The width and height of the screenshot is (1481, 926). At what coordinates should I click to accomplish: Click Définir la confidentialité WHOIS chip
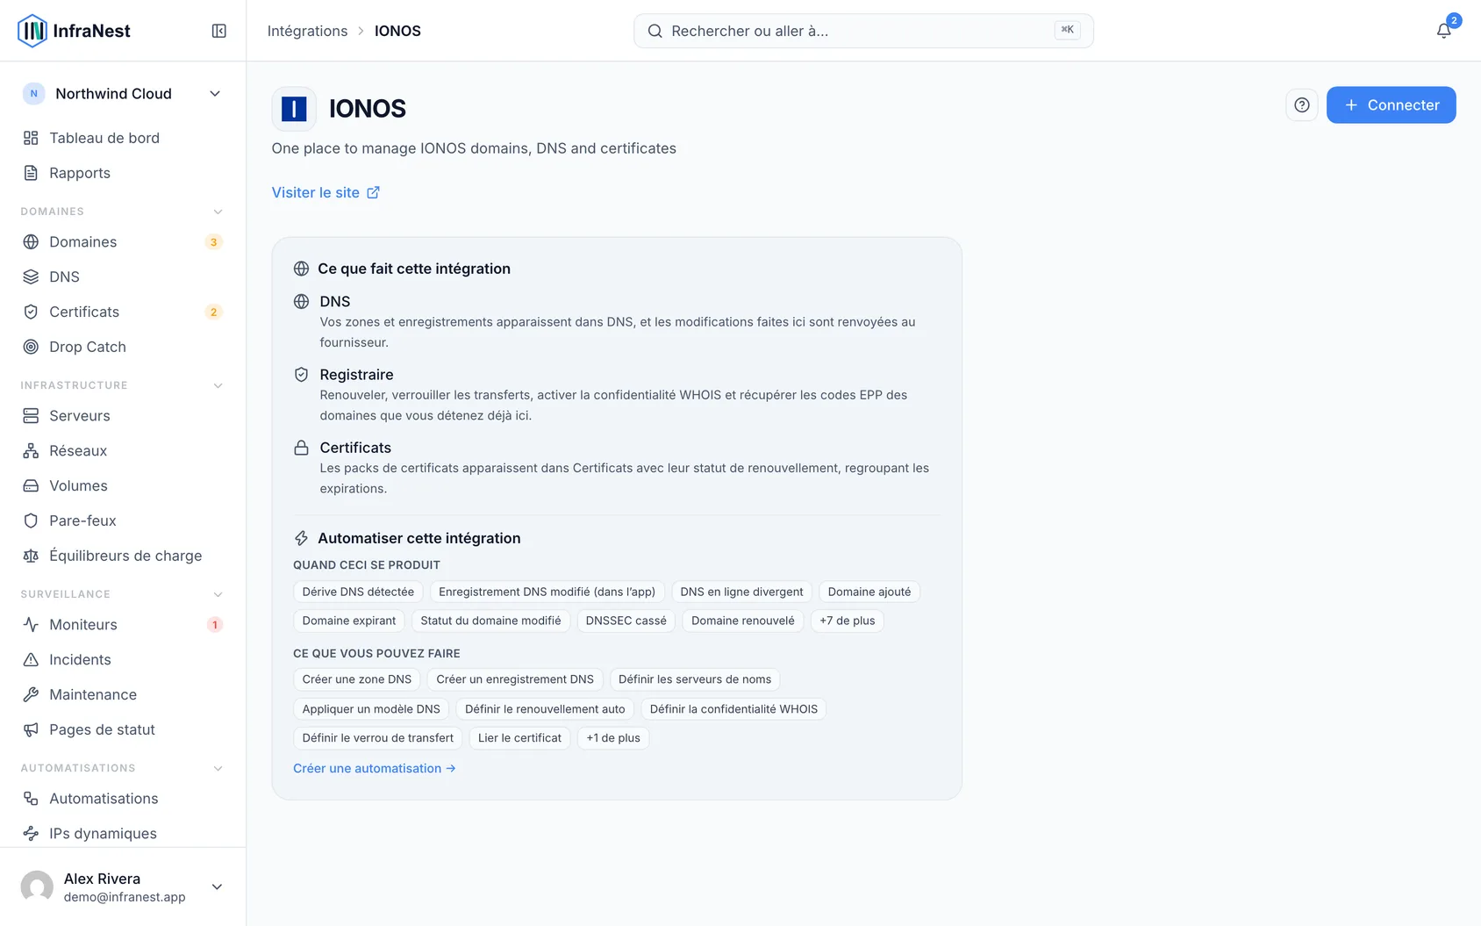733,709
